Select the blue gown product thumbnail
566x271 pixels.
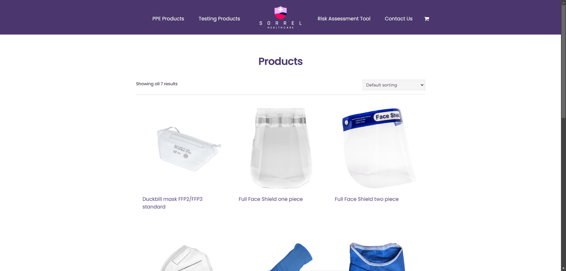tap(377, 256)
